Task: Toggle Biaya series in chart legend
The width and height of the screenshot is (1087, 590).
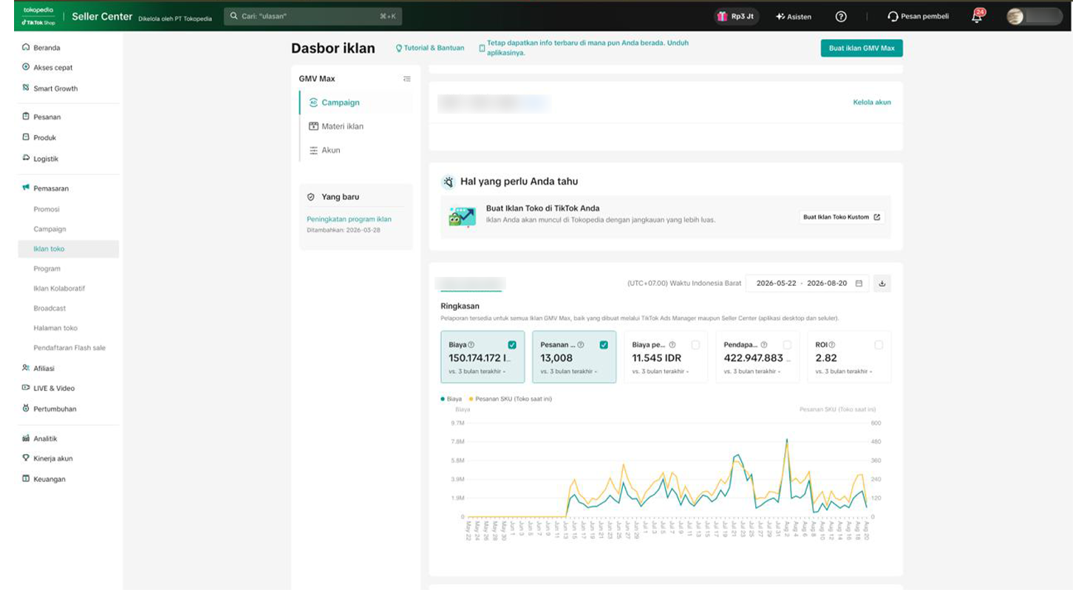Action: coord(452,399)
